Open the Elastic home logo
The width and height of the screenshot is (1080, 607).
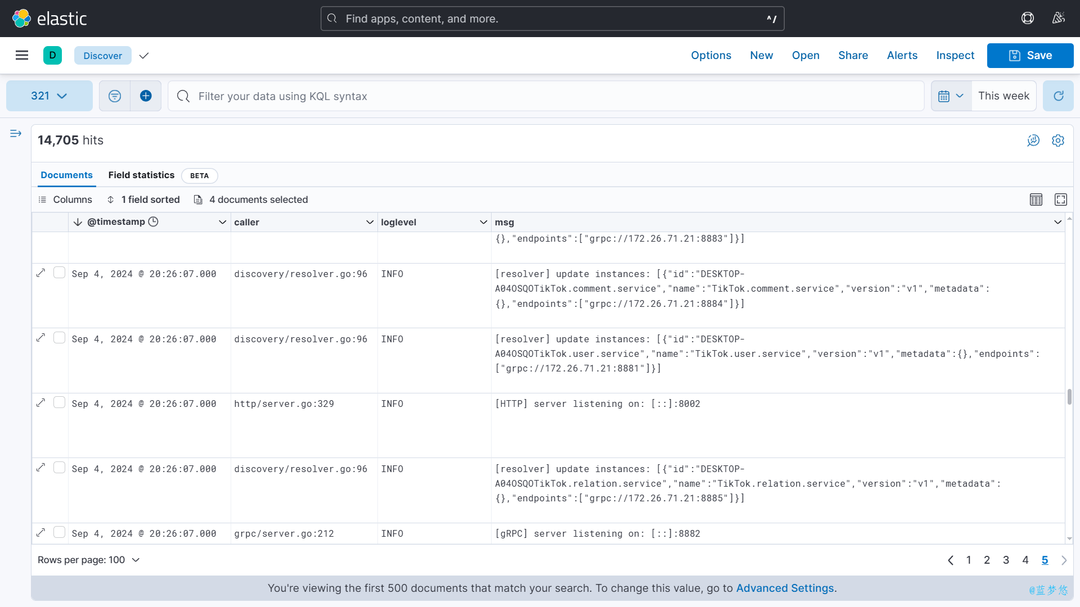tap(49, 19)
